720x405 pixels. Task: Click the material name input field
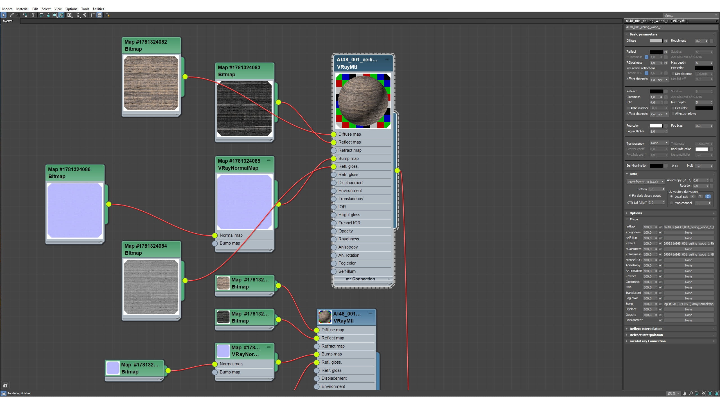671,27
